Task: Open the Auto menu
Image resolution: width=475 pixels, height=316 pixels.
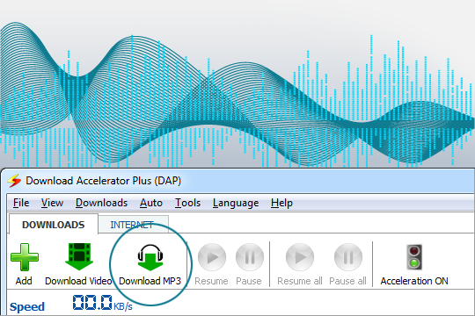Action: tap(151, 203)
